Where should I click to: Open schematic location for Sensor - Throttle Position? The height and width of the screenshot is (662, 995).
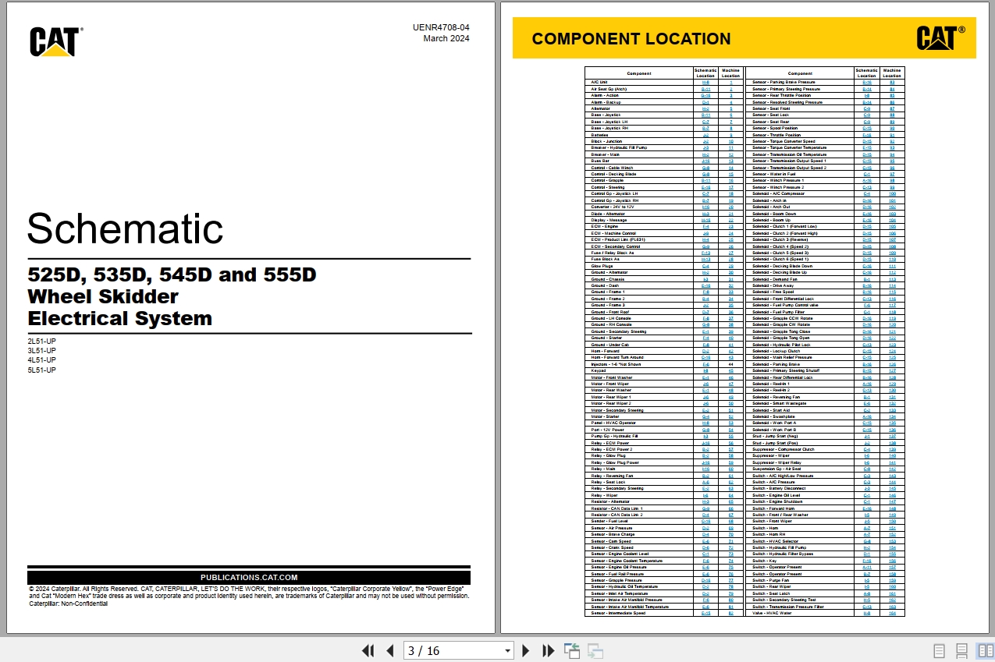[866, 135]
